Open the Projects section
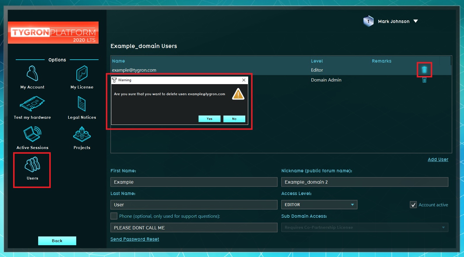Screen dimensions: 464x257 click(82, 138)
